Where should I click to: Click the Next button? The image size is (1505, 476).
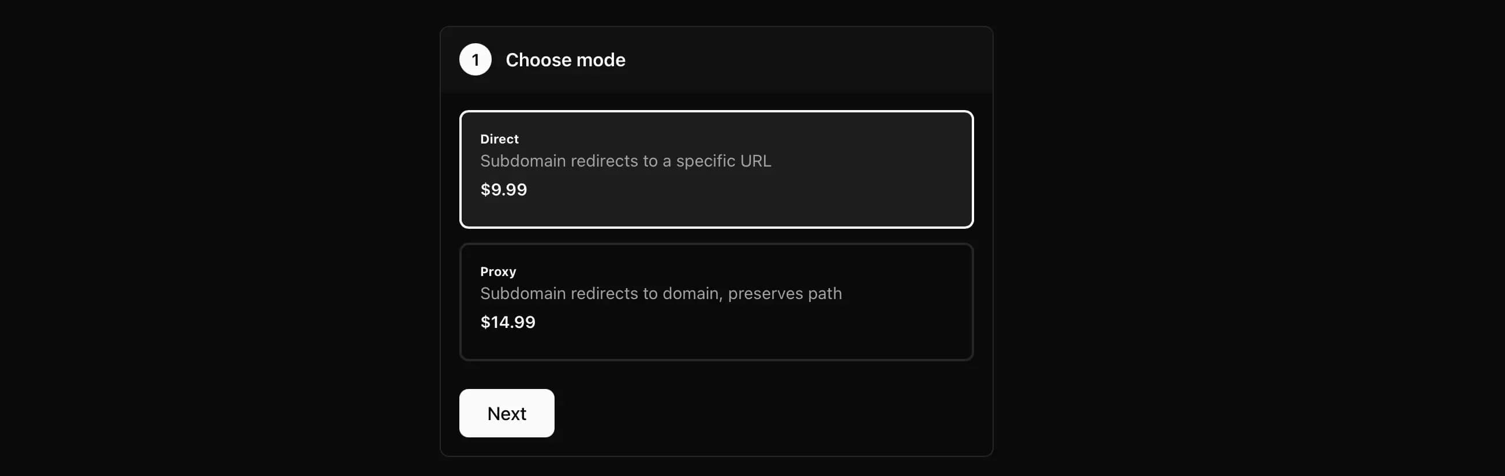tap(506, 413)
